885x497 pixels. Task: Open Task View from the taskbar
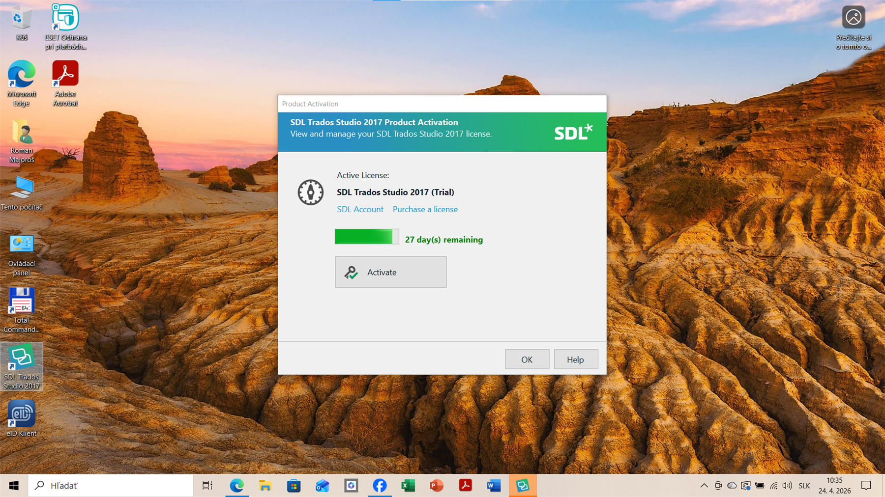click(207, 485)
